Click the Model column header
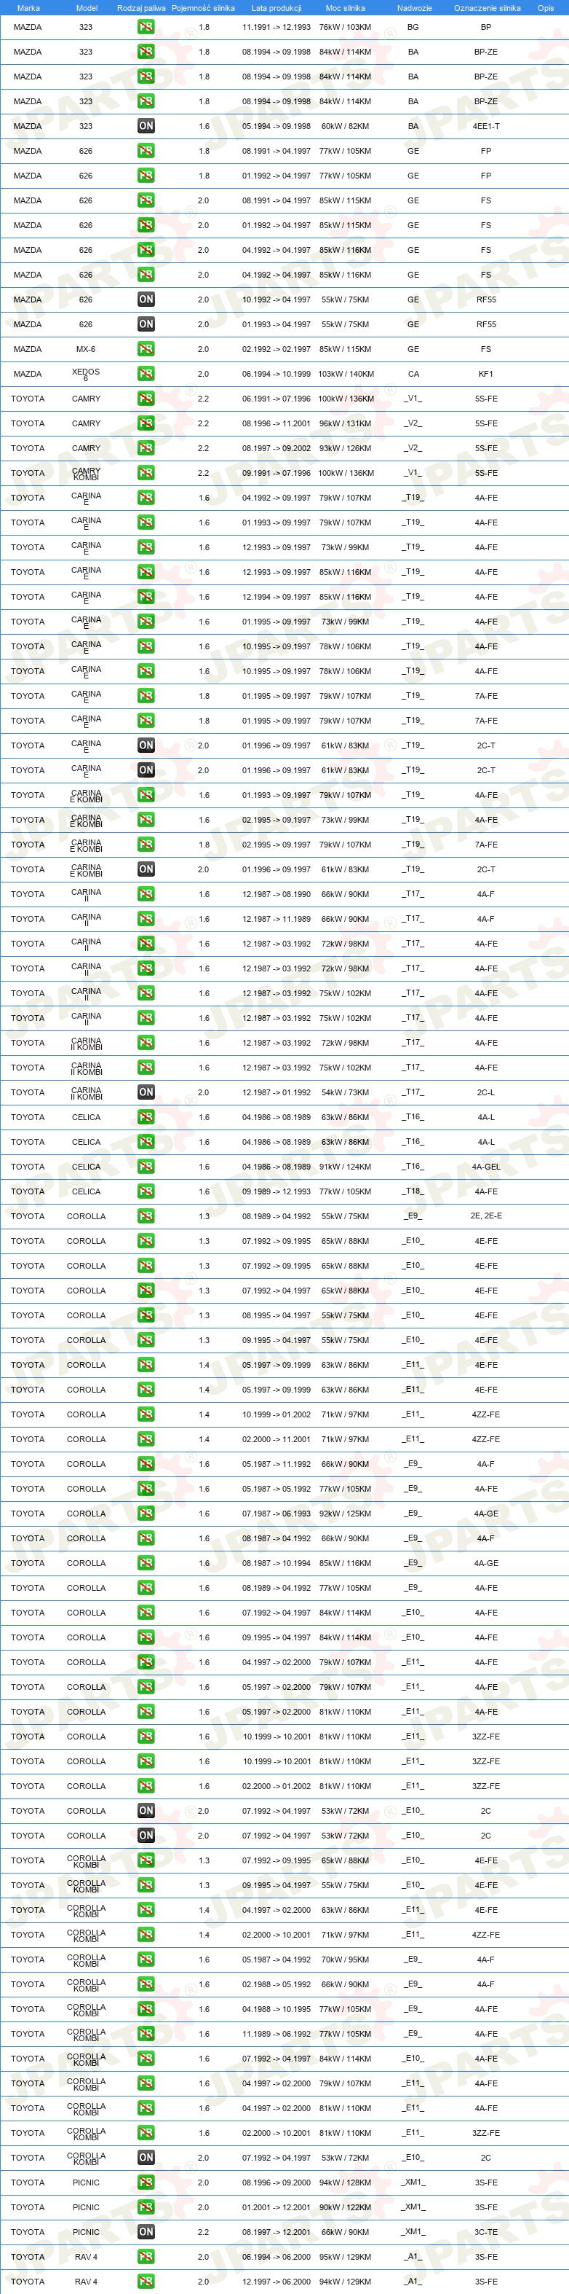The image size is (569, 2294). click(87, 8)
